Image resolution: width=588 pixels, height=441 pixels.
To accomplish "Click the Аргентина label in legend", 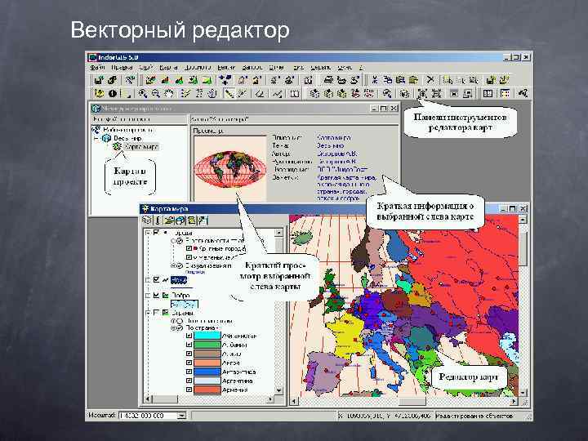I will pyautogui.click(x=238, y=381).
